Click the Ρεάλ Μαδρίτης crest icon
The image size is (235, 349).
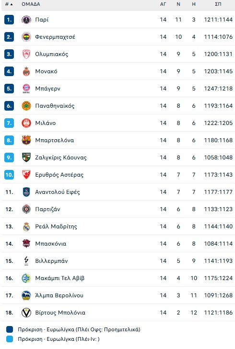tap(26, 226)
